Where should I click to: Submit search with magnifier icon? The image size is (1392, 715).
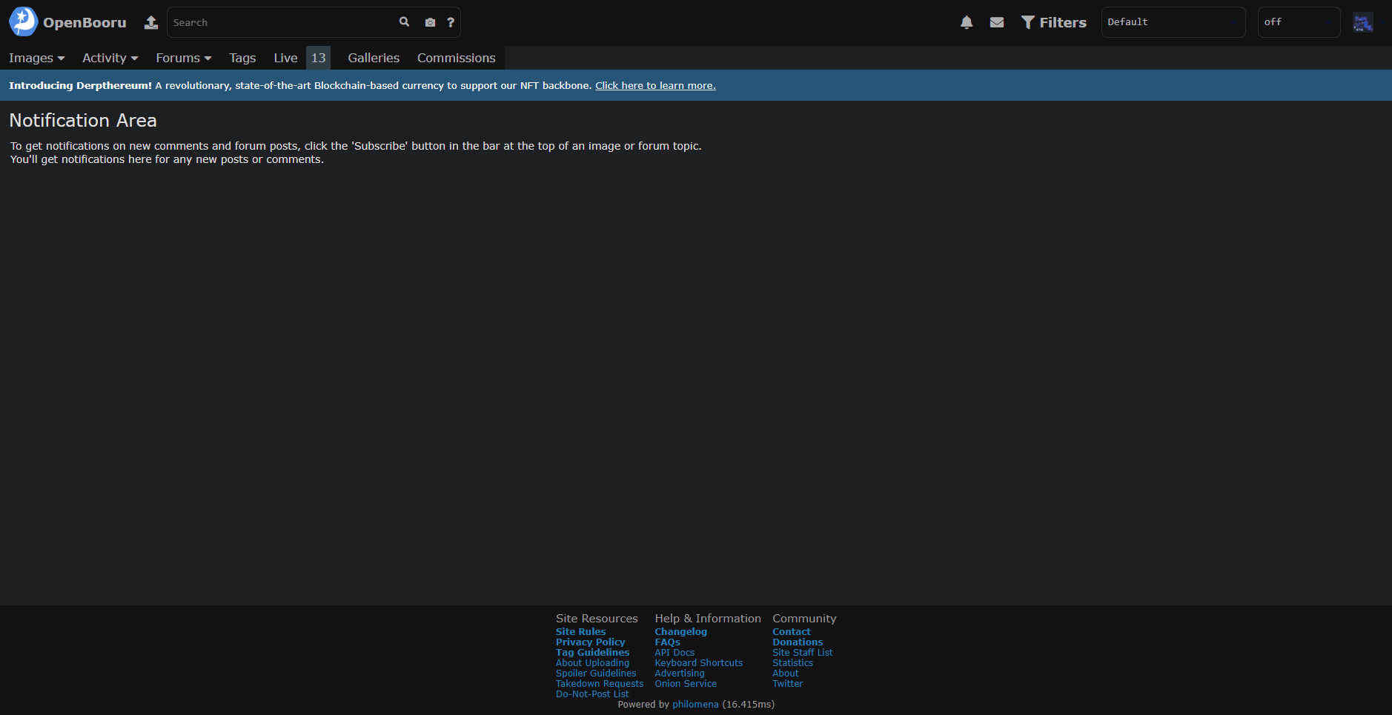coord(404,22)
